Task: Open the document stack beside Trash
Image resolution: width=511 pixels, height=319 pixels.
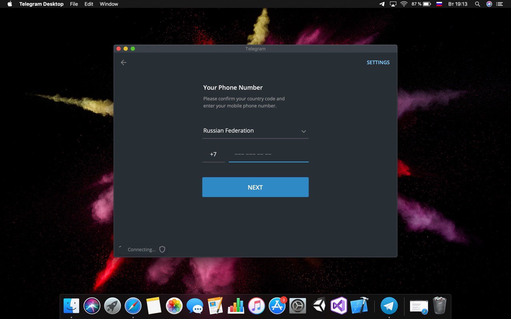Action: click(419, 306)
